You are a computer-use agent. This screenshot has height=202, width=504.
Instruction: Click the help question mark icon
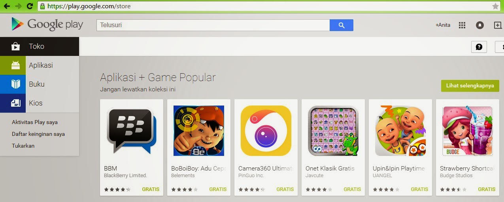[479, 47]
